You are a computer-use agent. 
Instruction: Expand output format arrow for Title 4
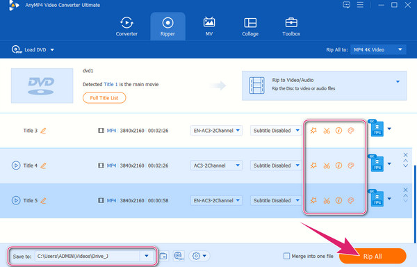(x=389, y=163)
